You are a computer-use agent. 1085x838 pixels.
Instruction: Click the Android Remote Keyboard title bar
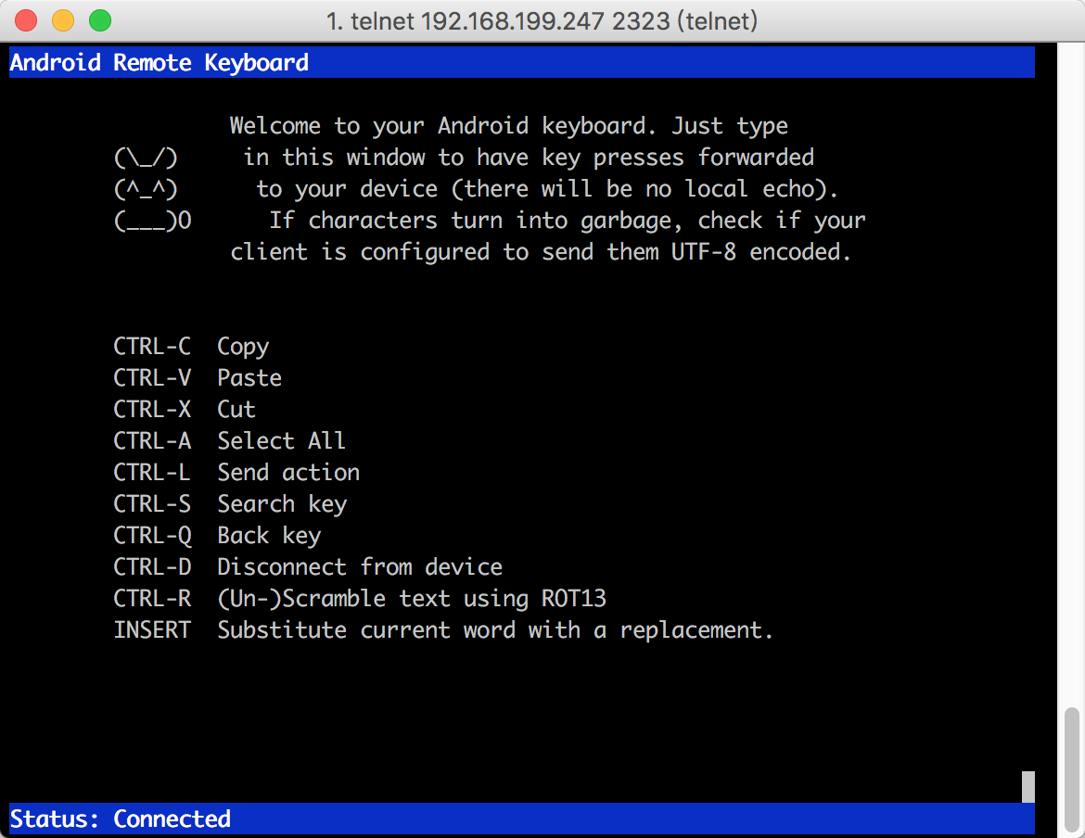(x=158, y=62)
